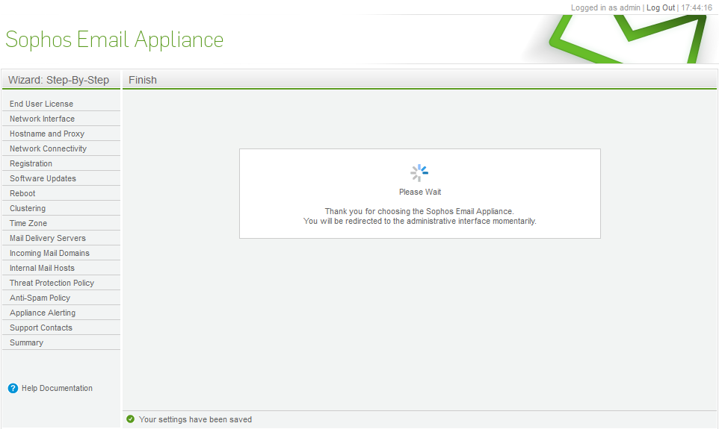Go to Incoming Mail Domains step
Image resolution: width=719 pixels, height=429 pixels.
click(49, 253)
